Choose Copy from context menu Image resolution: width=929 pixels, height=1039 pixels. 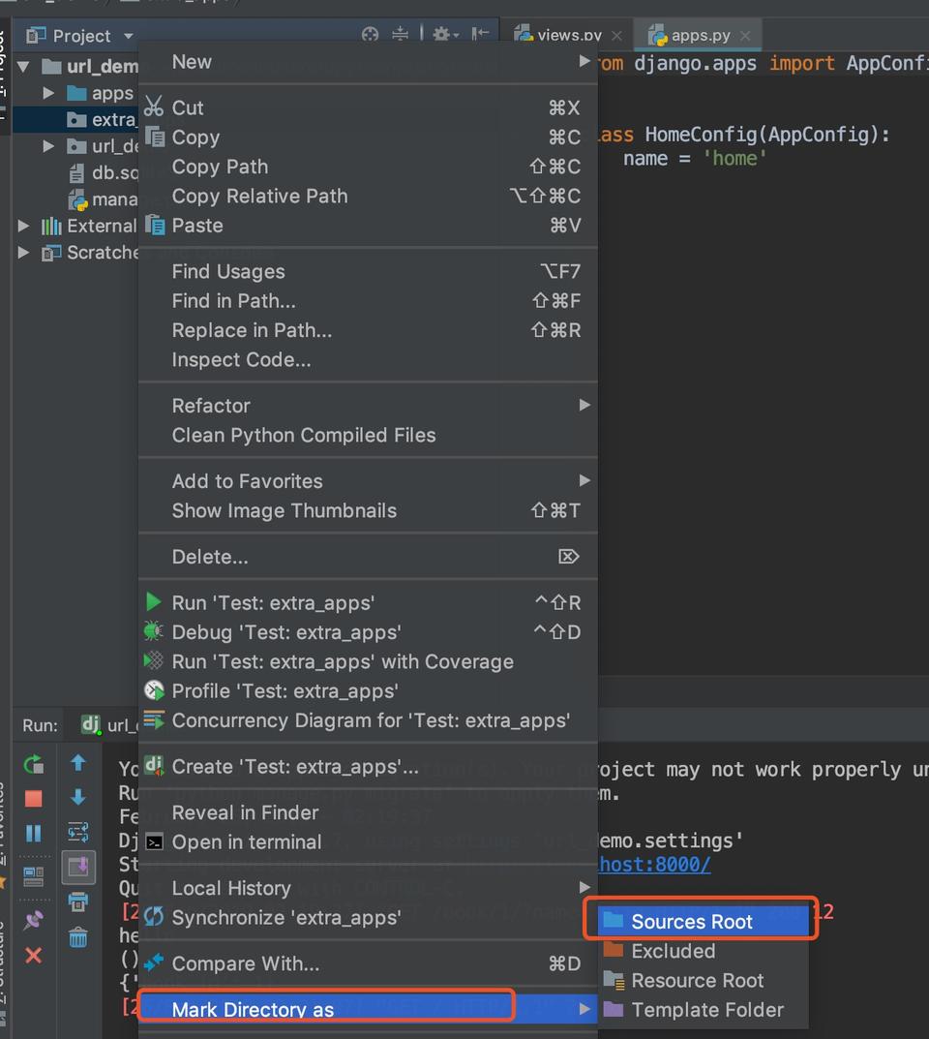click(368, 138)
